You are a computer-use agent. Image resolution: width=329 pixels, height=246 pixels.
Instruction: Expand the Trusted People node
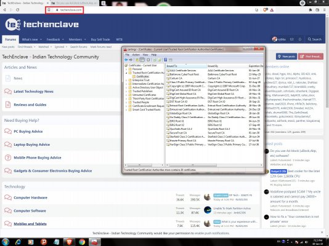click(x=126, y=102)
